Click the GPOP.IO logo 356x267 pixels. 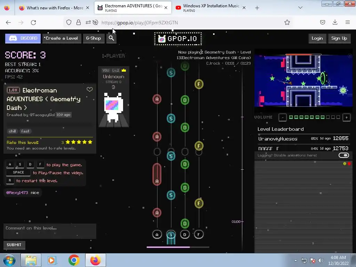pyautogui.click(x=178, y=39)
